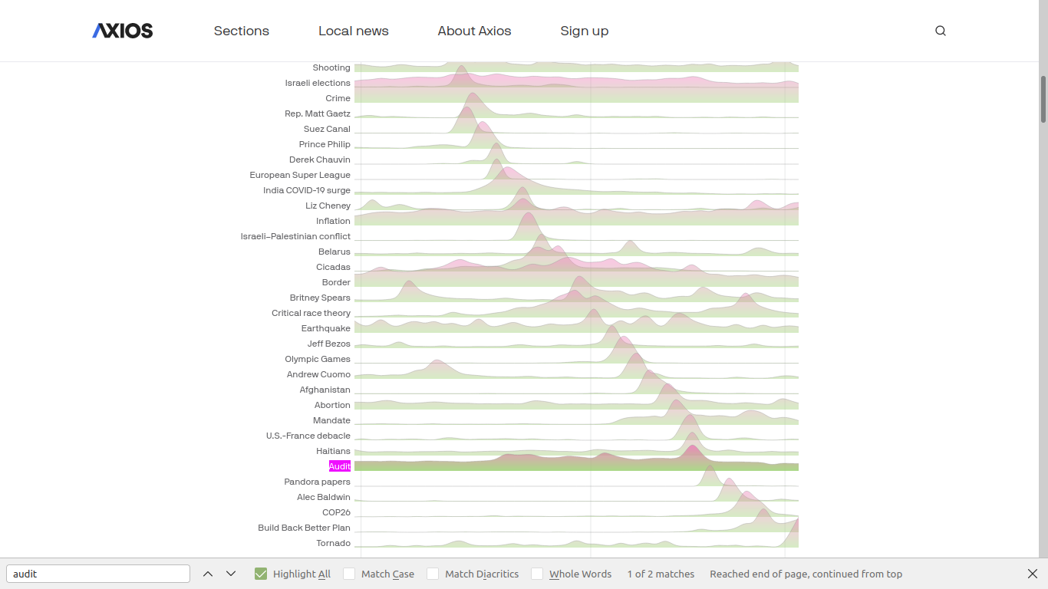Select the Britney Spears label
Image resolution: width=1048 pixels, height=589 pixels.
(320, 298)
